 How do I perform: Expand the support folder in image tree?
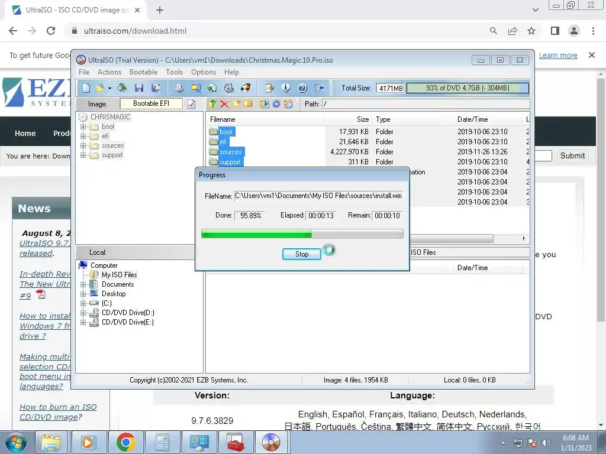click(83, 155)
